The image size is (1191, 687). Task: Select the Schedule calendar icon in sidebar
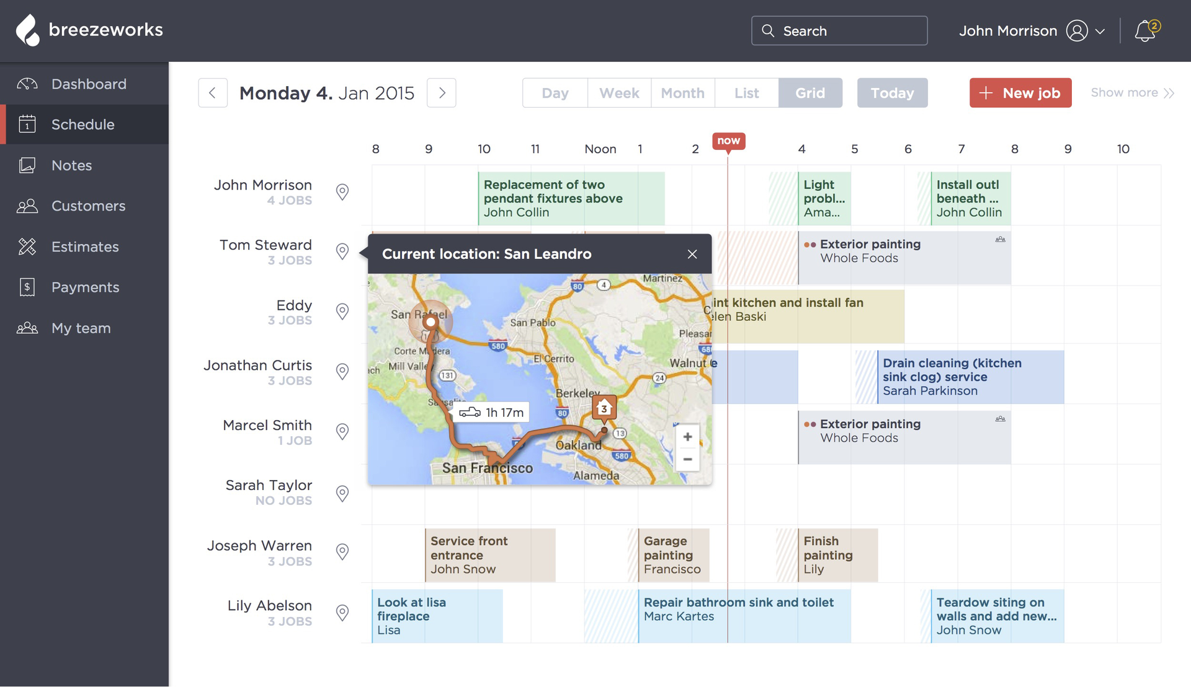[27, 124]
